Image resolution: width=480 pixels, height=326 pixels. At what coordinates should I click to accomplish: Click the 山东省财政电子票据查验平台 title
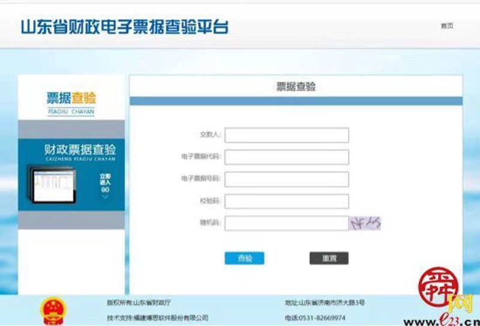[124, 27]
